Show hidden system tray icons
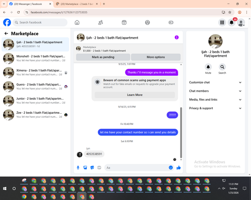The width and height of the screenshot is (251, 200). (219, 188)
